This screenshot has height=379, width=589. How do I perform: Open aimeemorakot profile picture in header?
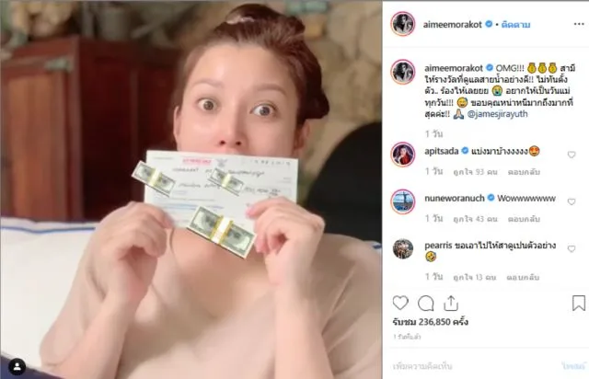(x=403, y=24)
